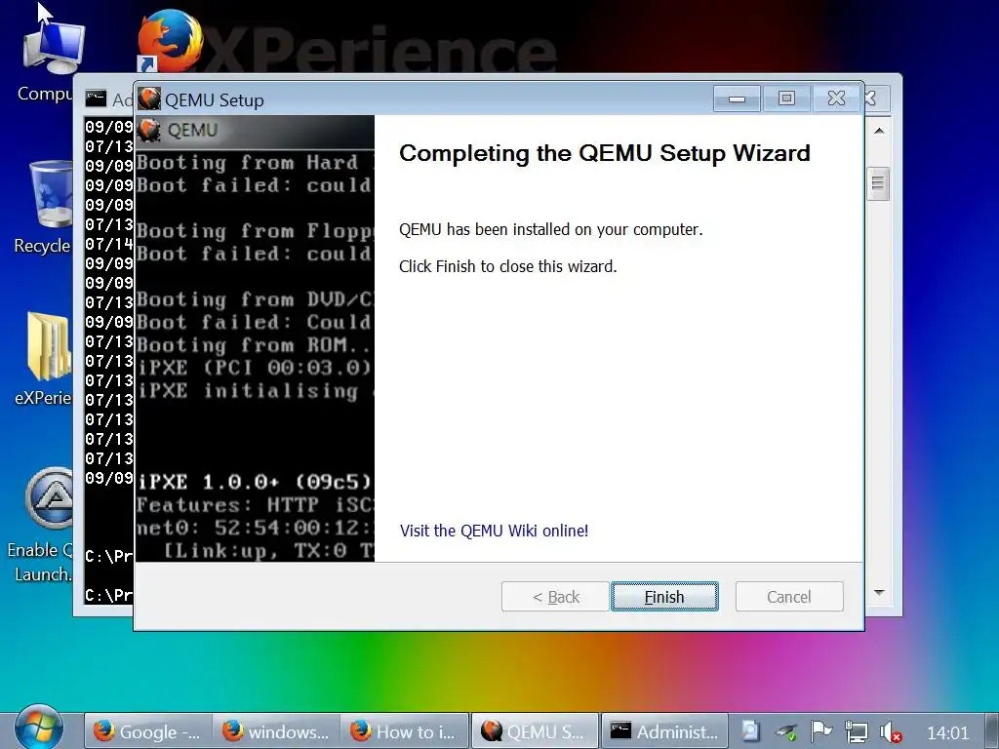Switch to the 'windows...' Firefox taskbar window
This screenshot has height=749, width=999.
(276, 731)
